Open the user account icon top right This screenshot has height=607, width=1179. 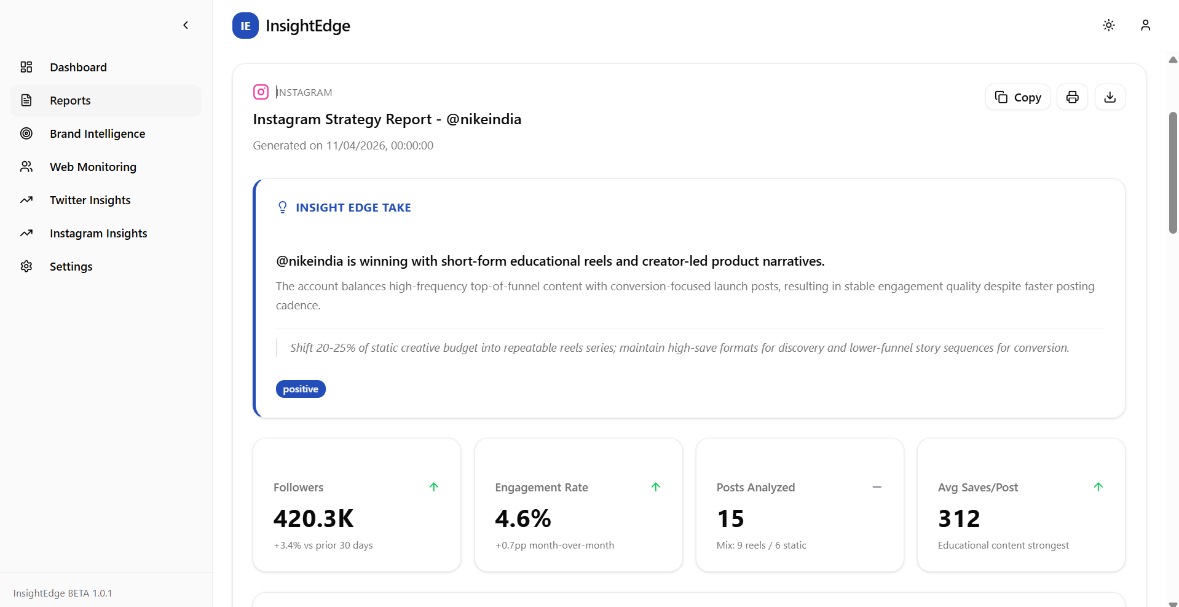(x=1145, y=25)
